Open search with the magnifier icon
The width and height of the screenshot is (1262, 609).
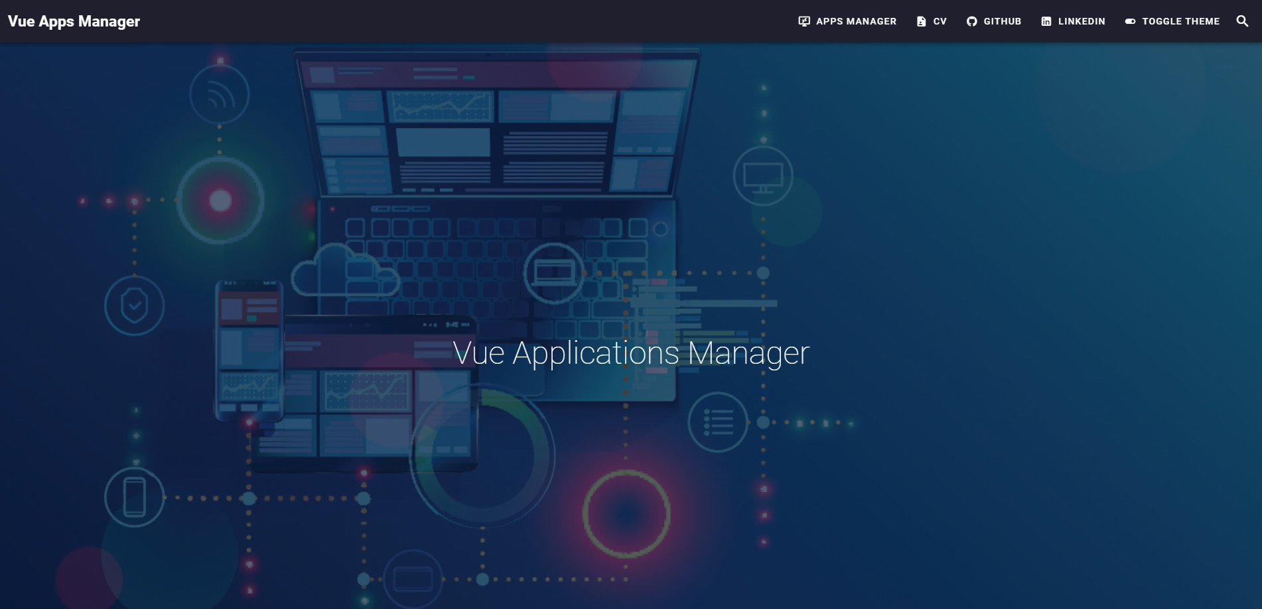(1242, 21)
